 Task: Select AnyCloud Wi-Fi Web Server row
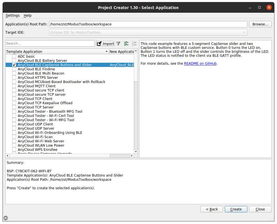(x=70, y=141)
